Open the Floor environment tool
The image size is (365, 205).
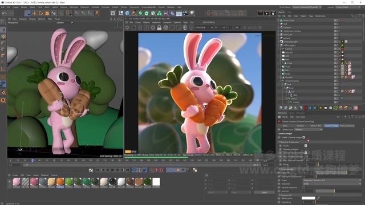(x=179, y=13)
